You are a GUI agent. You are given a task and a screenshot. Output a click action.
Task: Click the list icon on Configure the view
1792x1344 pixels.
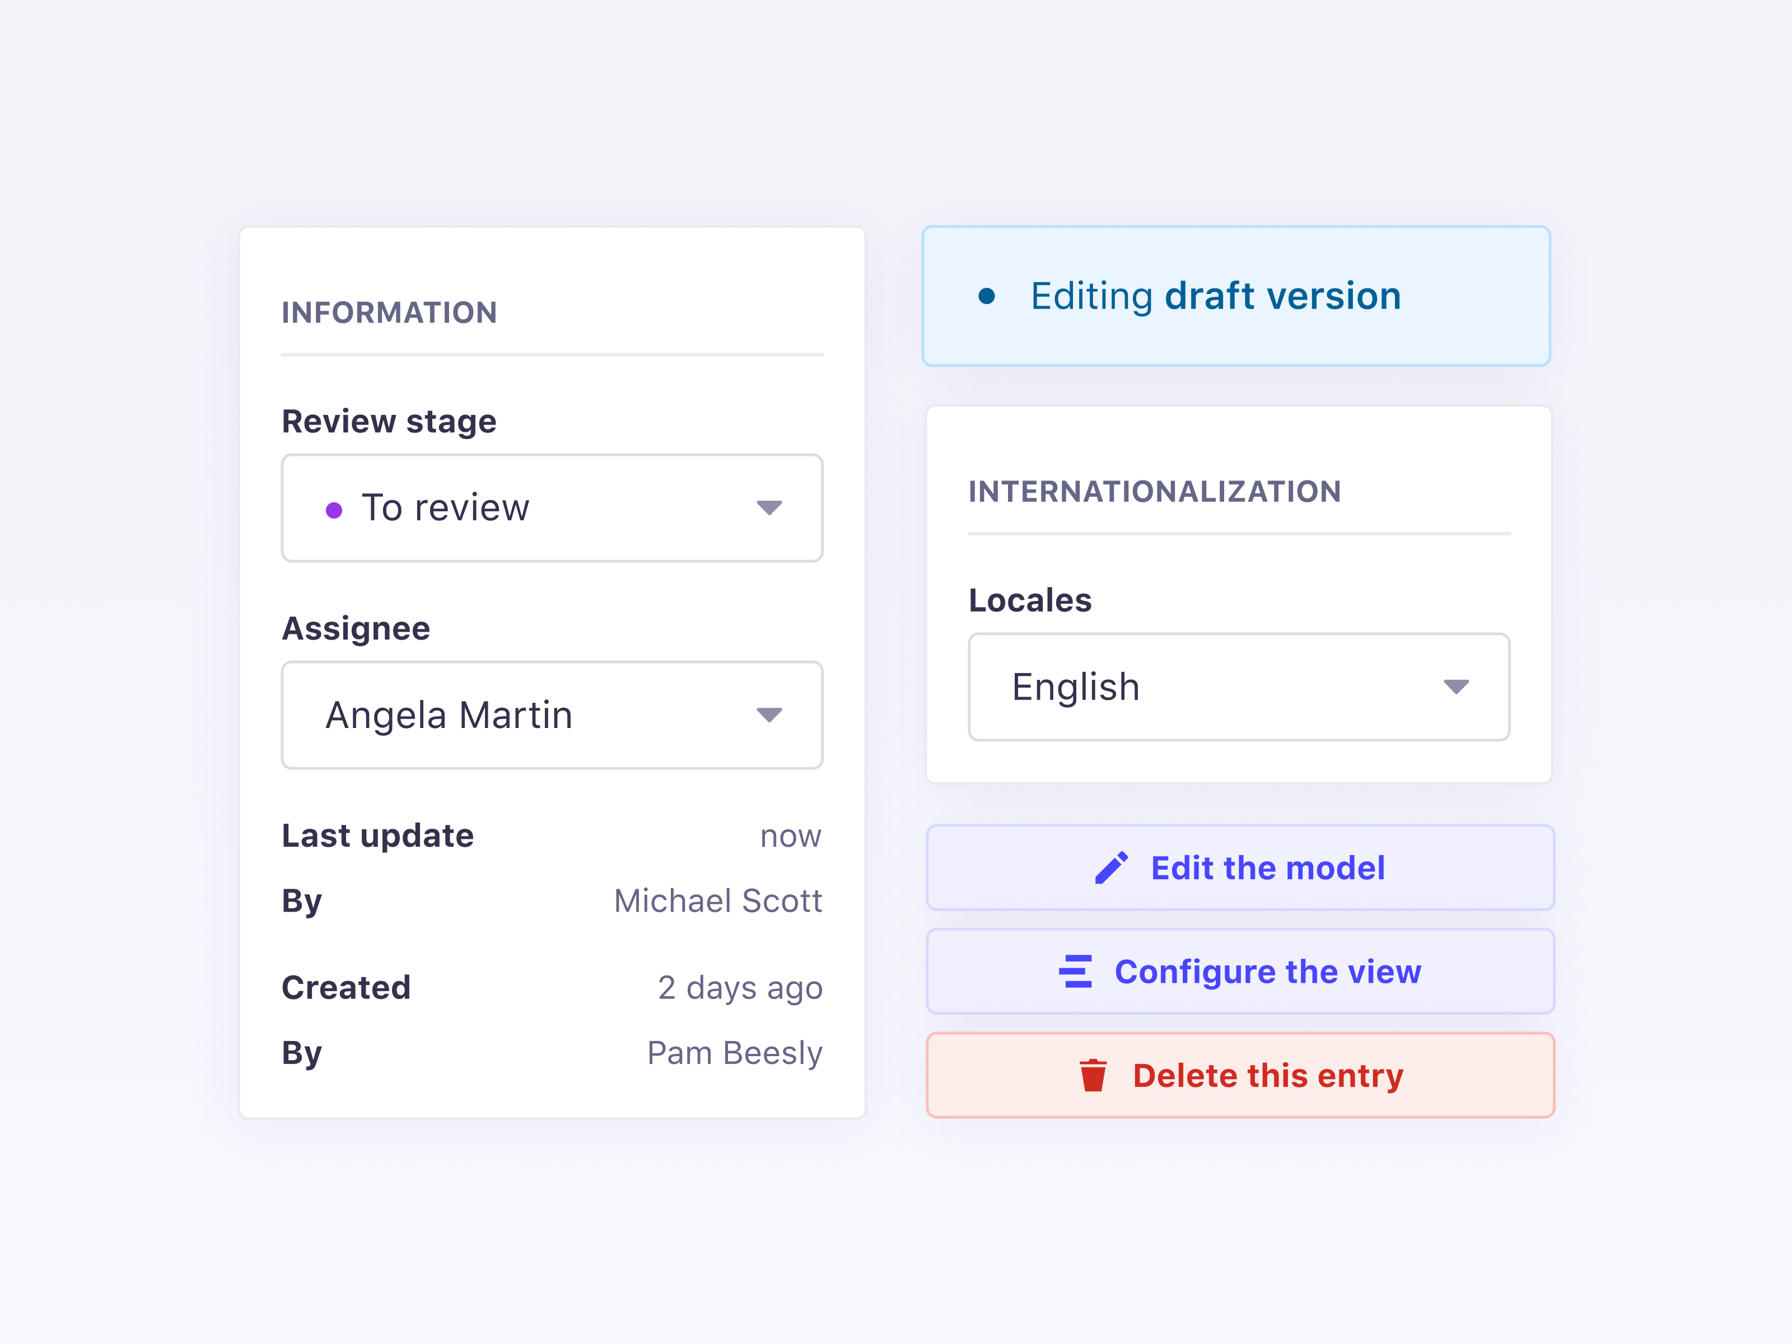pos(1075,972)
